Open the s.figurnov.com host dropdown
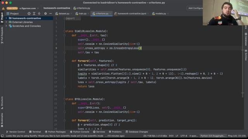 pyautogui.click(x=29, y=8)
